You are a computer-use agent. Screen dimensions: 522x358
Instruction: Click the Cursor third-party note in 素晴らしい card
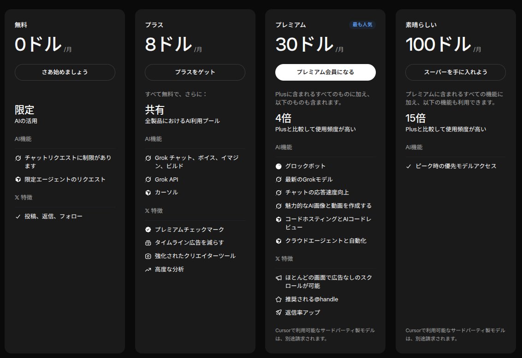tap(455, 335)
